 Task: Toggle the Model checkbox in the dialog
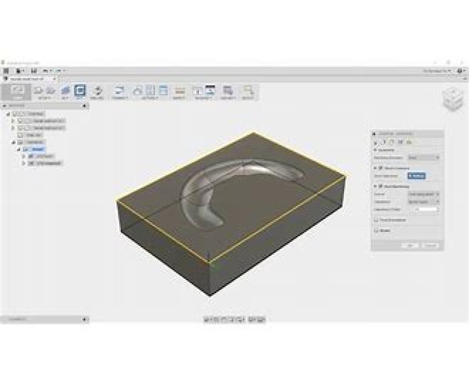376,231
